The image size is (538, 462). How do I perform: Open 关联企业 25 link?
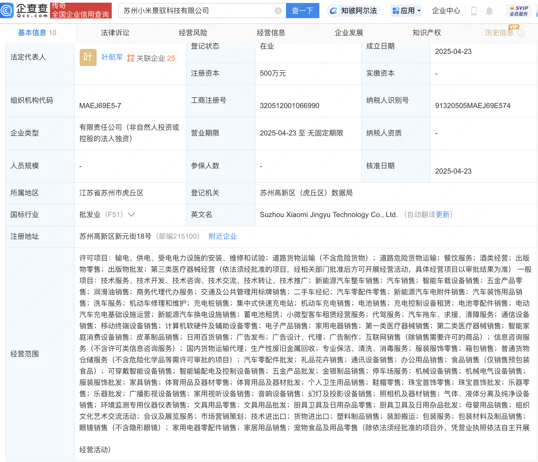coord(152,58)
